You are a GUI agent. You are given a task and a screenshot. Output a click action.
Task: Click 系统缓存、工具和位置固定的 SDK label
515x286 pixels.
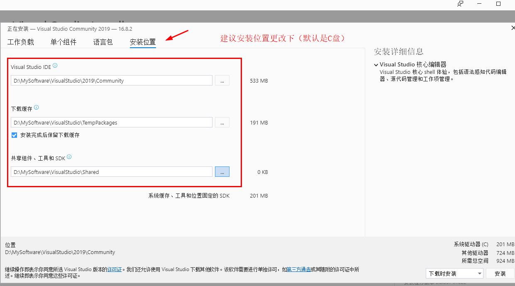pos(189,196)
